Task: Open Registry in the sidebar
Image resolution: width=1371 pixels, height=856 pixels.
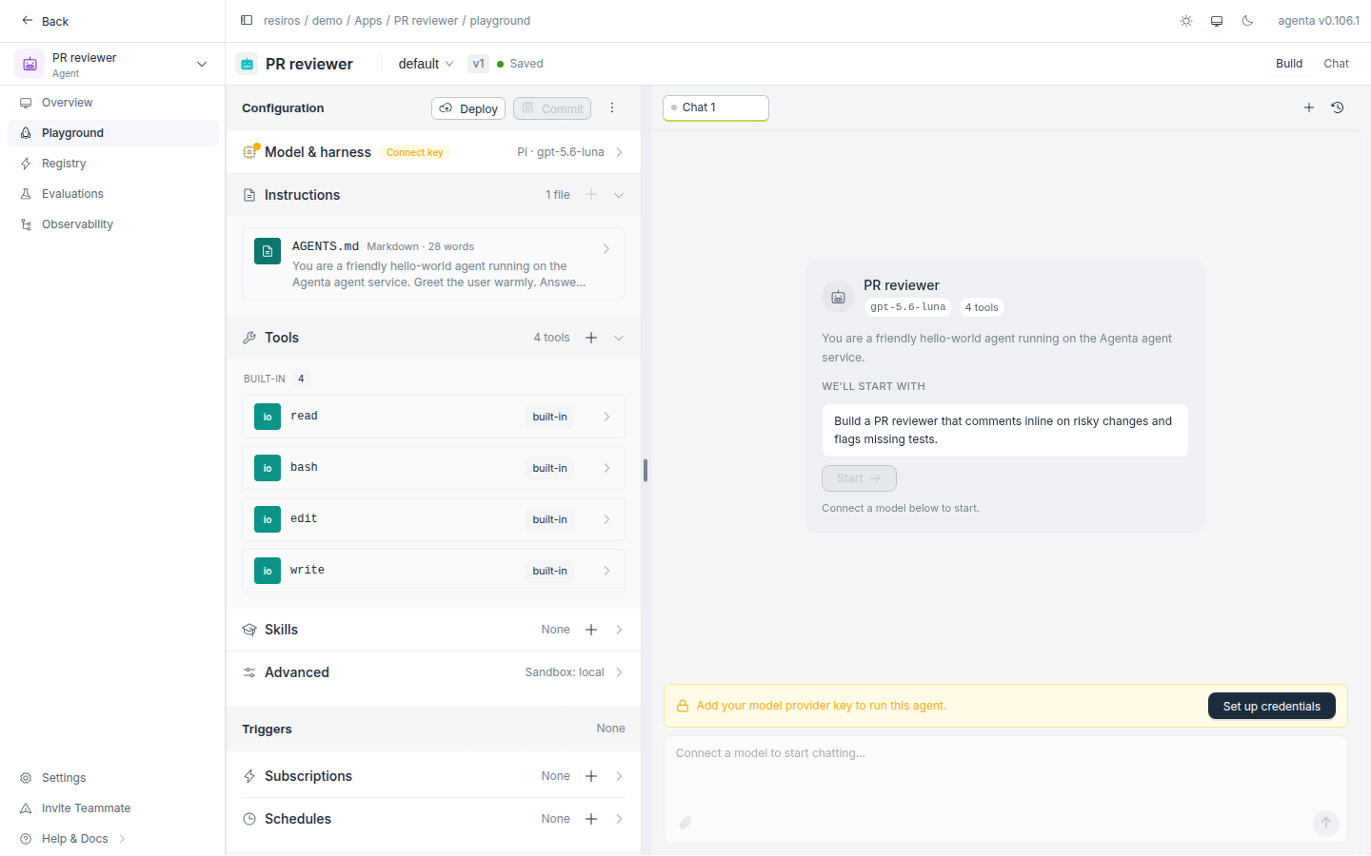Action: point(112,164)
